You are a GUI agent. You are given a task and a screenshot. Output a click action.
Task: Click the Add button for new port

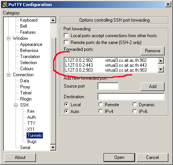point(153,86)
